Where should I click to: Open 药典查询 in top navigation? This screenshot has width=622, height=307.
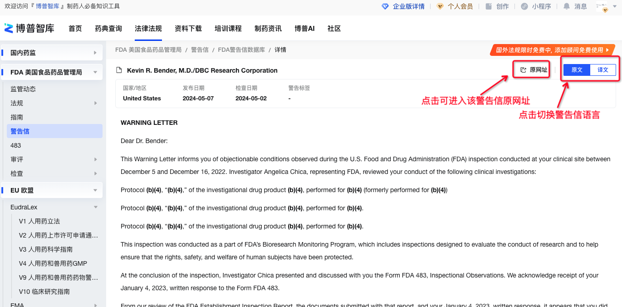tap(108, 28)
